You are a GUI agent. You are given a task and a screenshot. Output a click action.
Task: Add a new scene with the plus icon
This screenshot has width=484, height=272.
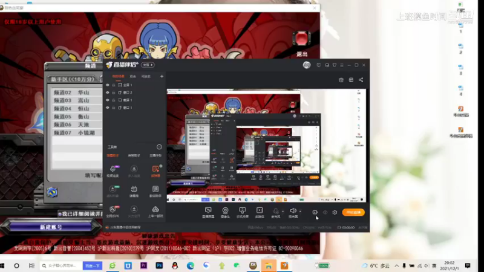pos(162,76)
